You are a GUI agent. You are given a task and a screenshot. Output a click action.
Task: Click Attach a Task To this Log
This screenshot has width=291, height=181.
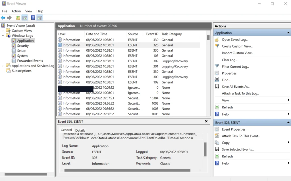tap(240, 93)
